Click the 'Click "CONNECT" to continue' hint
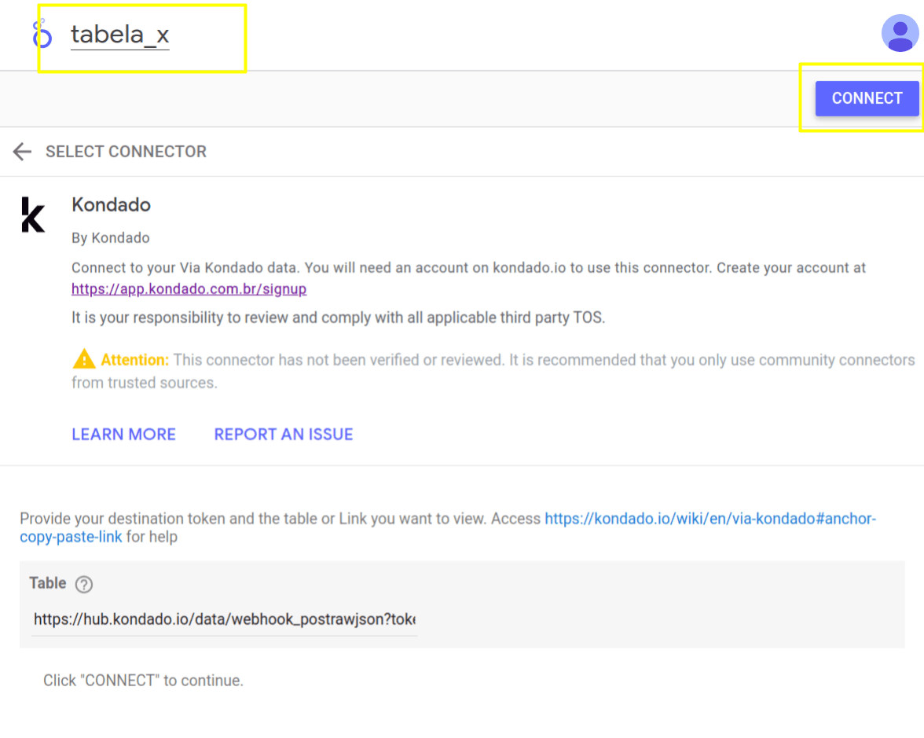The image size is (924, 738). [143, 681]
